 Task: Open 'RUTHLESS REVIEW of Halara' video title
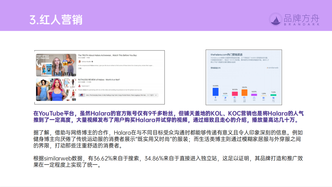[99, 80]
